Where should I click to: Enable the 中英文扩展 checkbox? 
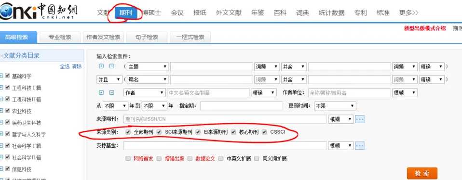point(221,158)
